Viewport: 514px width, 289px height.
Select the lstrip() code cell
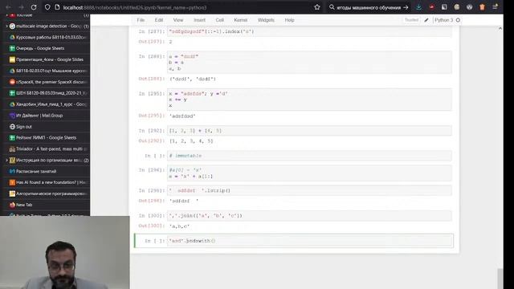(309, 190)
